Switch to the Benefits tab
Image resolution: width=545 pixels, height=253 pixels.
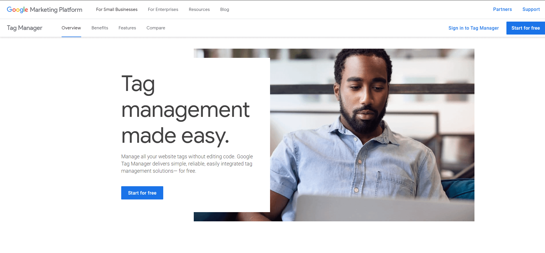[100, 28]
